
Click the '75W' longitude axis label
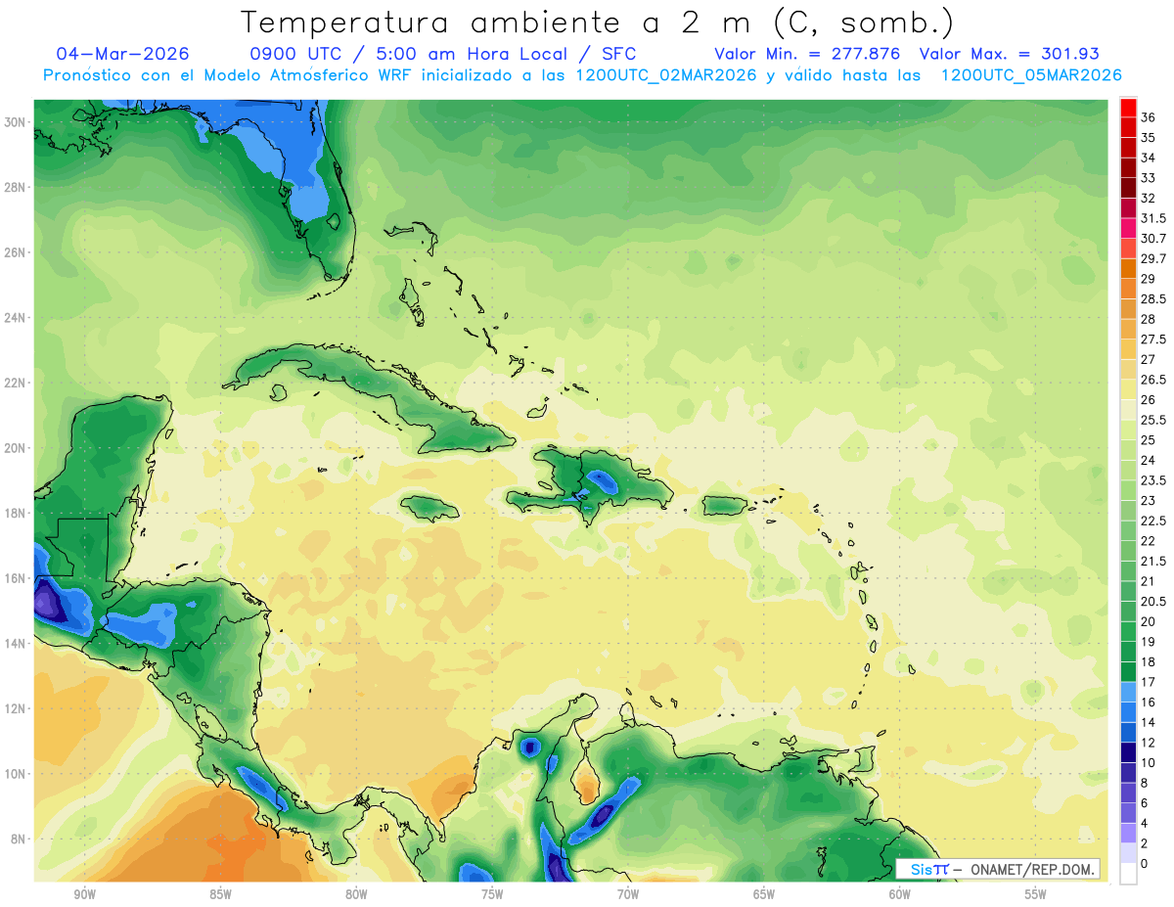point(492,894)
